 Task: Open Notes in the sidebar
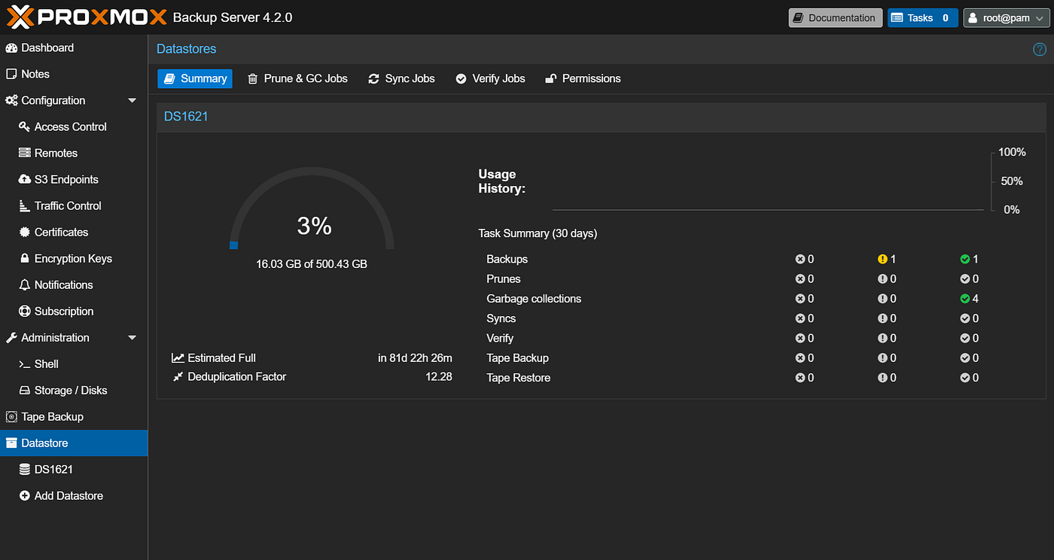pos(74,75)
